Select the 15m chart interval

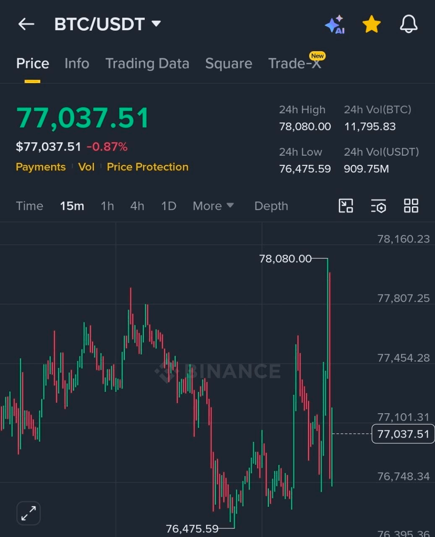[x=72, y=206]
